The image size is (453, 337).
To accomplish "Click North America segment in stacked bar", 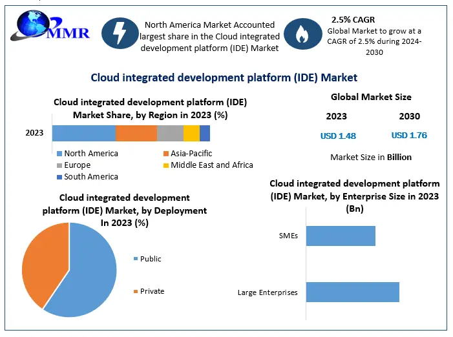I will click(x=83, y=133).
